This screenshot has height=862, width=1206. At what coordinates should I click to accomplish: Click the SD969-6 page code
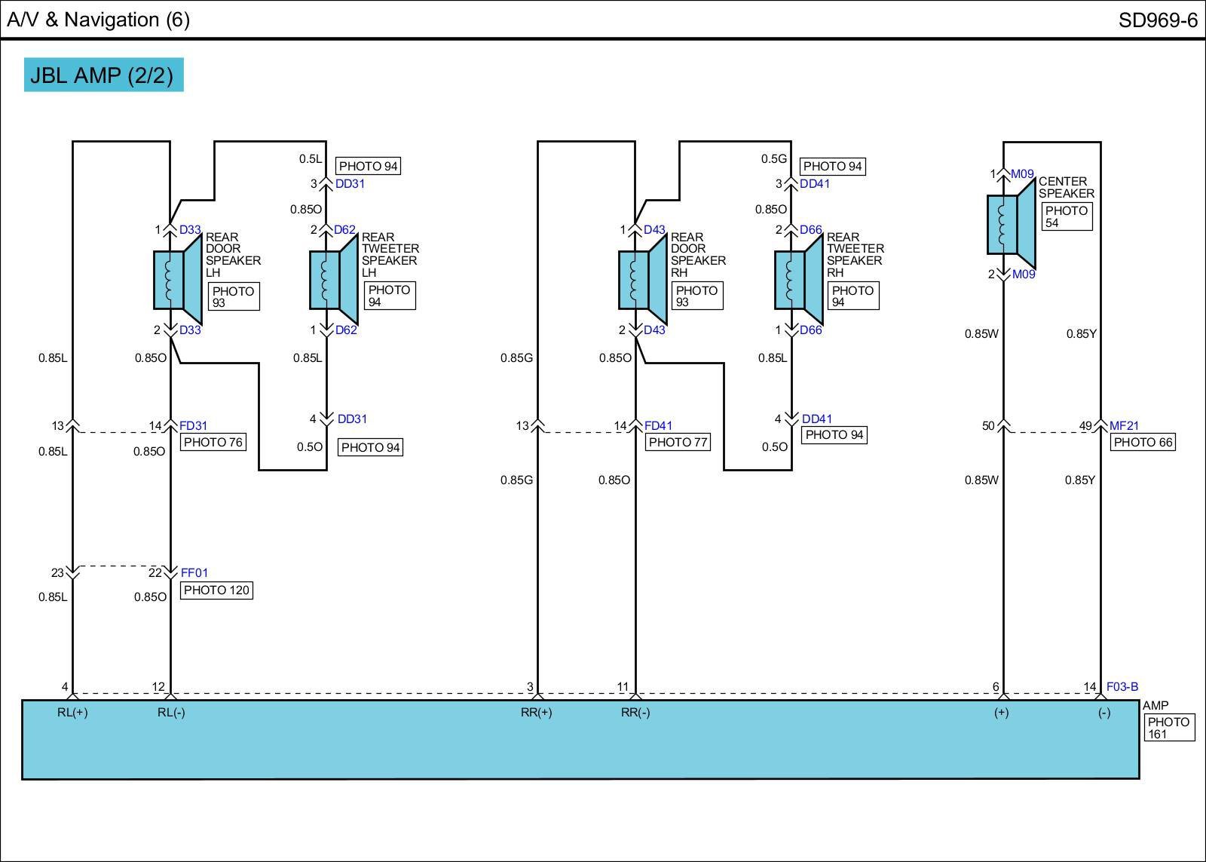[1157, 20]
